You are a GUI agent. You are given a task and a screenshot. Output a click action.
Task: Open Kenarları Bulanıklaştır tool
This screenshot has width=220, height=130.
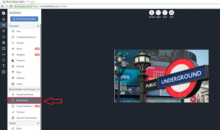point(24,118)
